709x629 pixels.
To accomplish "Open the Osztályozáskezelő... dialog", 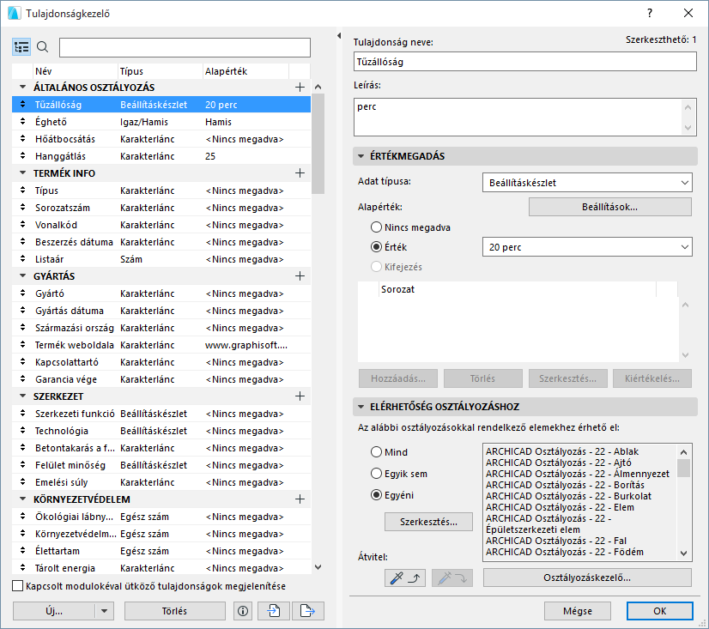I will (x=587, y=578).
